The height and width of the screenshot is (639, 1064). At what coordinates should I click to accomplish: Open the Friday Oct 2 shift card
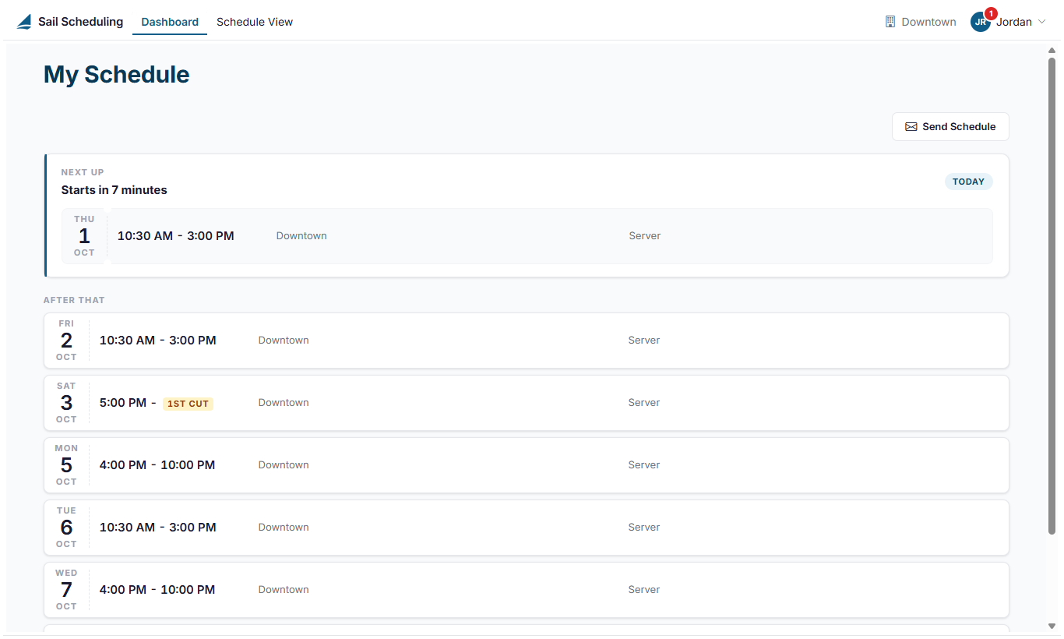pyautogui.click(x=527, y=341)
